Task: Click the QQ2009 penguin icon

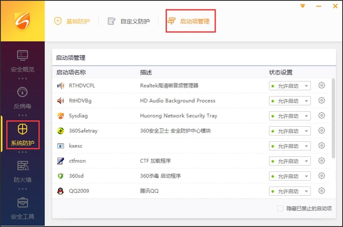Action: click(x=60, y=191)
